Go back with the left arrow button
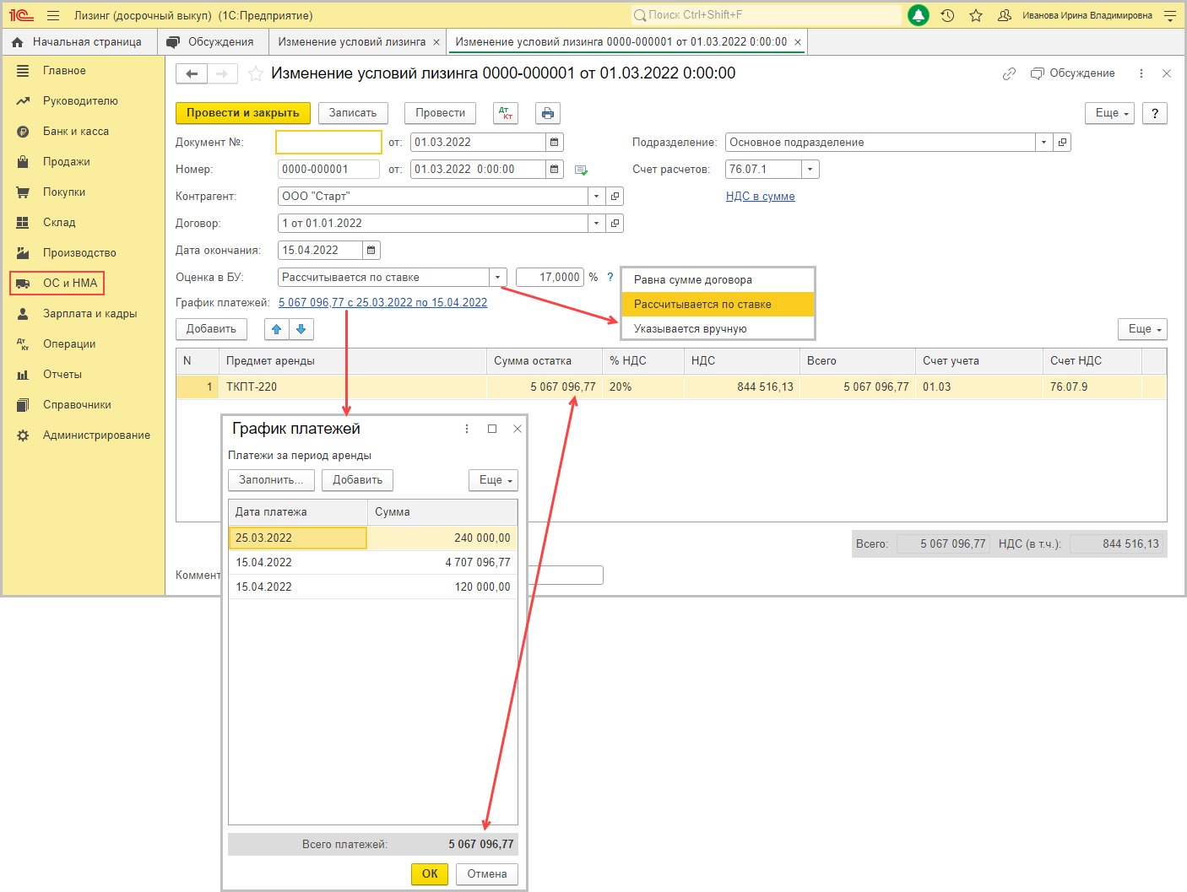 coord(192,74)
